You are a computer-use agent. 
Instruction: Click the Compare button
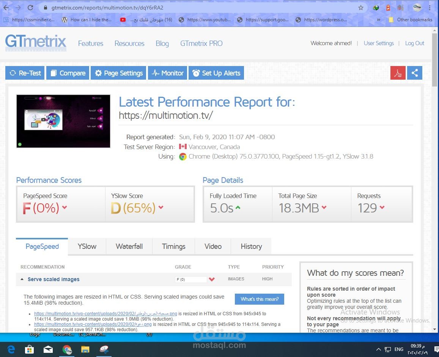click(x=68, y=73)
